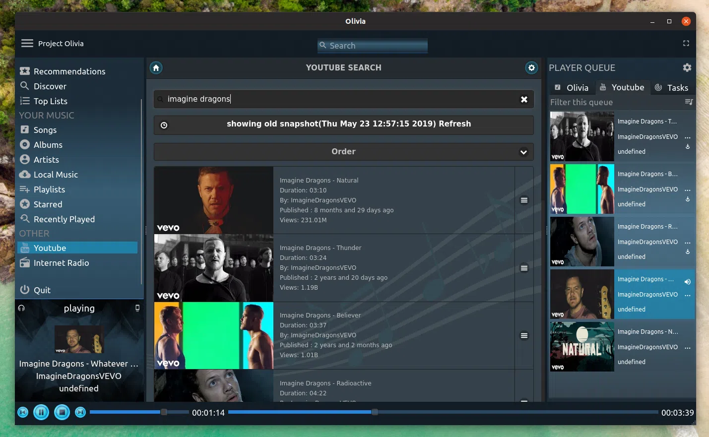Open options menu for Natural search result
The height and width of the screenshot is (437, 709).
point(524,200)
